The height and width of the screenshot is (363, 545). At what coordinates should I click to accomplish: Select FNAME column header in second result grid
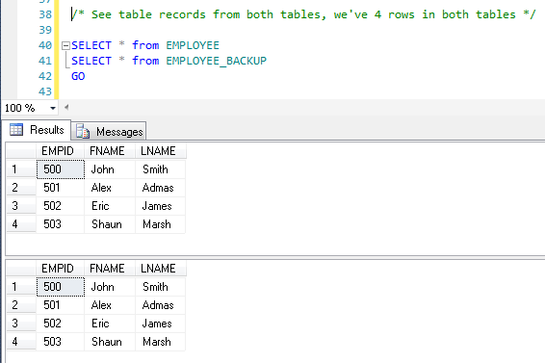point(110,269)
